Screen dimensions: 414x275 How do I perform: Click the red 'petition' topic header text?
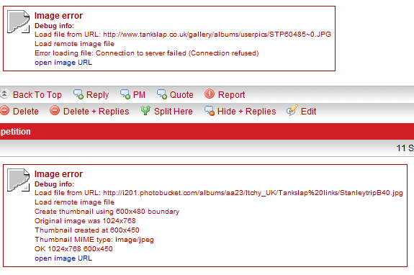click(x=16, y=132)
